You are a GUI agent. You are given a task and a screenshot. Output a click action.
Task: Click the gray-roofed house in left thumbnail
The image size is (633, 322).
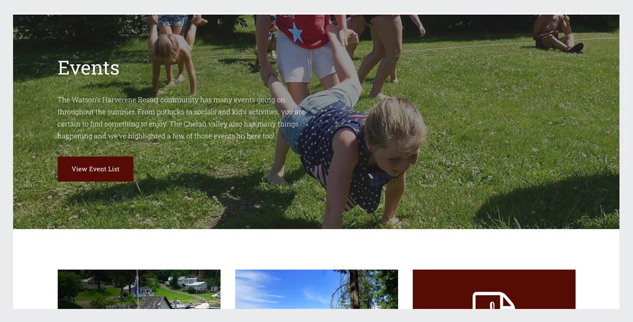155,302
